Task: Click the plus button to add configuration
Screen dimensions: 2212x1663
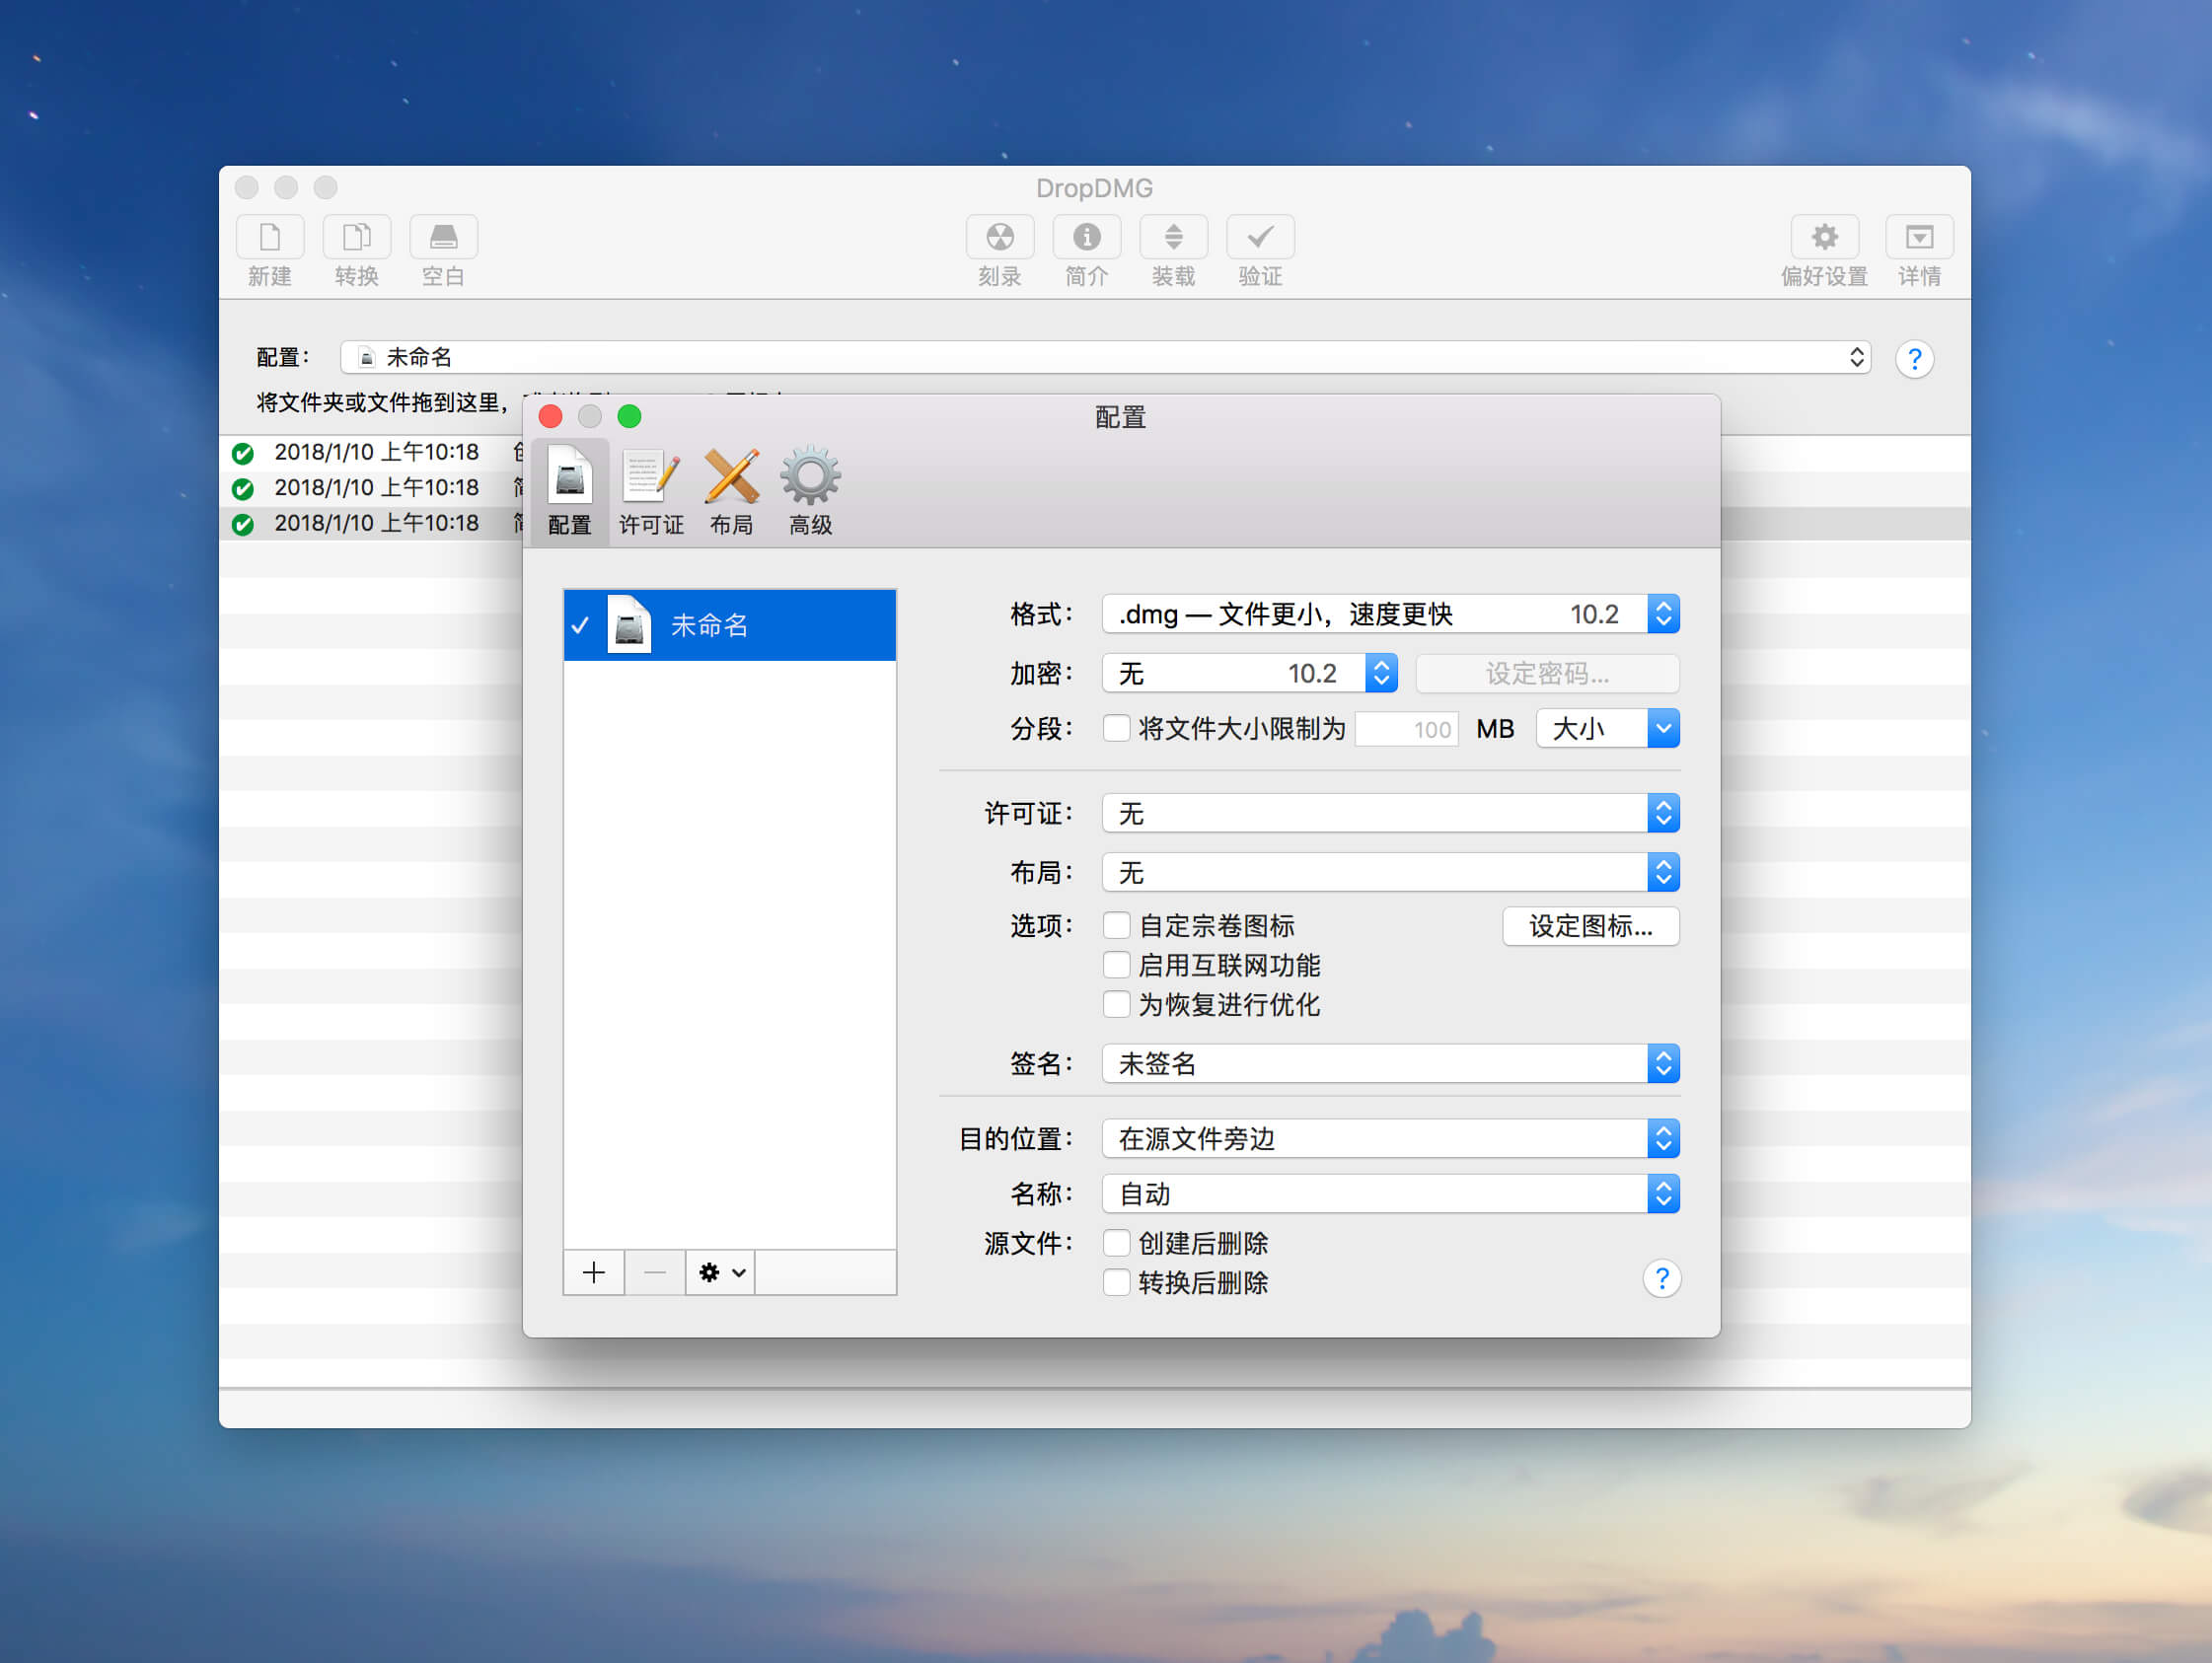Action: 594,1272
